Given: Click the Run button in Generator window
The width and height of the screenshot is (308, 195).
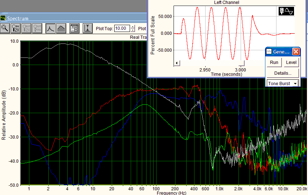Looking at the screenshot, I should 274,62.
